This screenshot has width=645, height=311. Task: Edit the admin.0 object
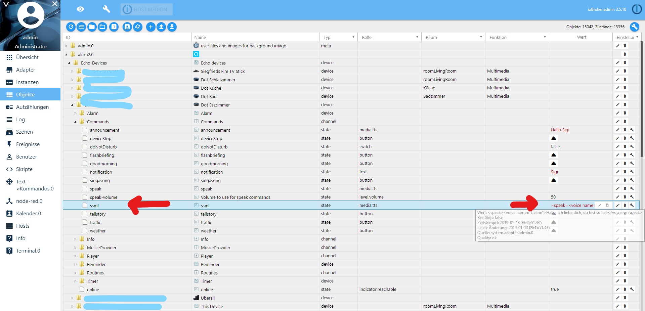[x=618, y=46]
